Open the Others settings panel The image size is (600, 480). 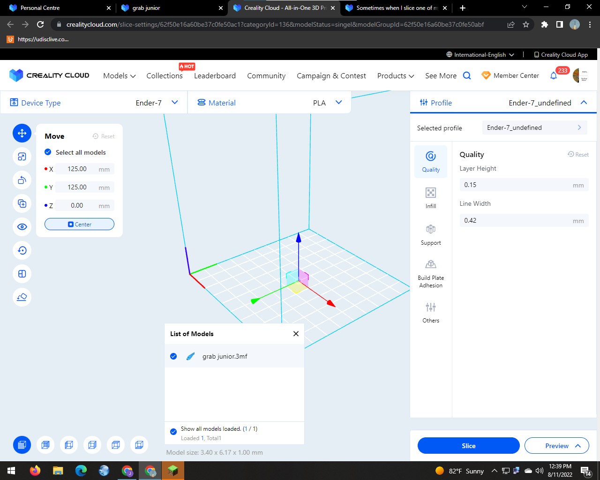click(x=430, y=312)
